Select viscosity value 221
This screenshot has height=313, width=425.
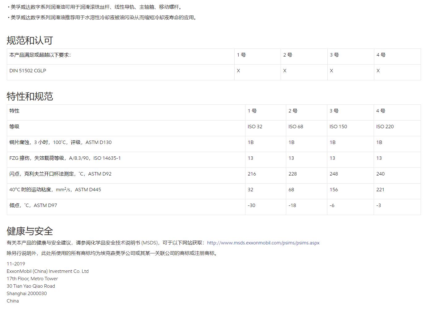[380, 190]
